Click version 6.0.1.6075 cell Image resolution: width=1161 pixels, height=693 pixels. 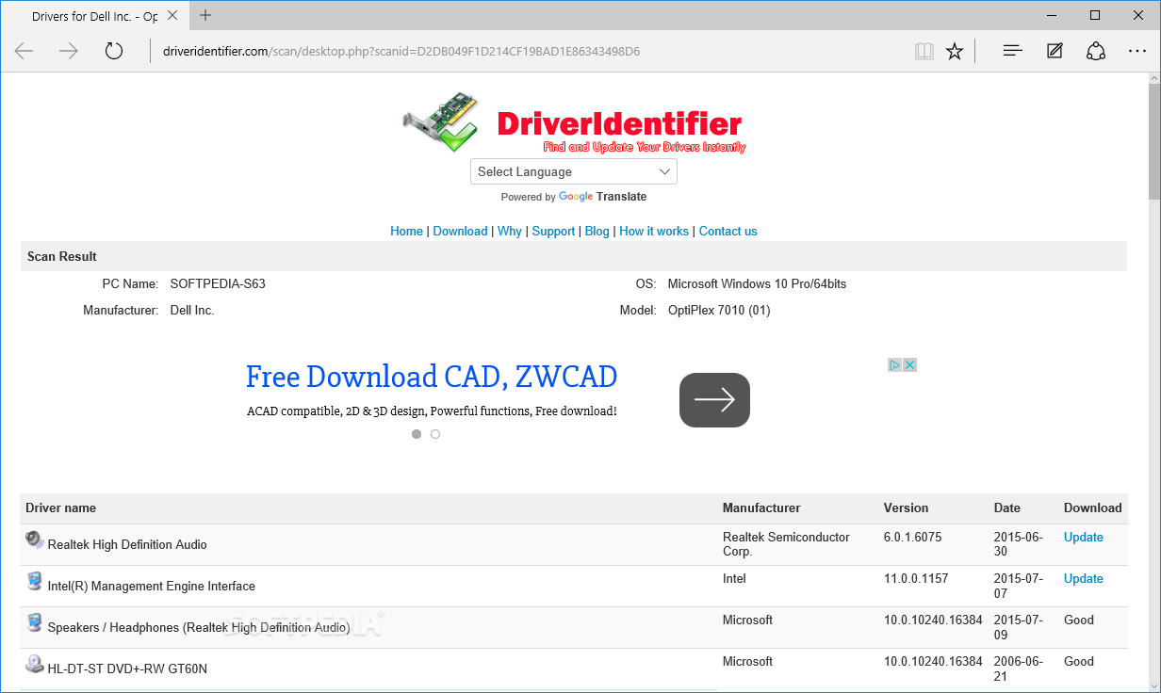coord(912,537)
